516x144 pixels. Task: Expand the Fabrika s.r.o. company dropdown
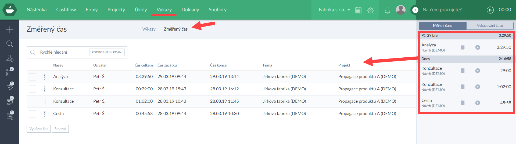(x=334, y=10)
